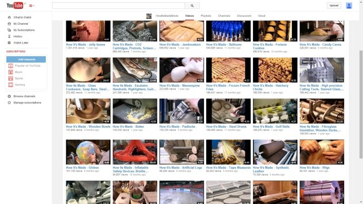
Task: Open the How It's Made - Wigs title
Action: coord(315,167)
